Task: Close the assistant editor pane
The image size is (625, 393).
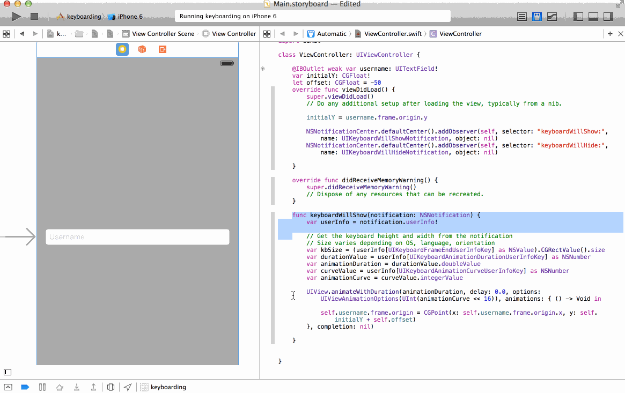Action: point(621,34)
